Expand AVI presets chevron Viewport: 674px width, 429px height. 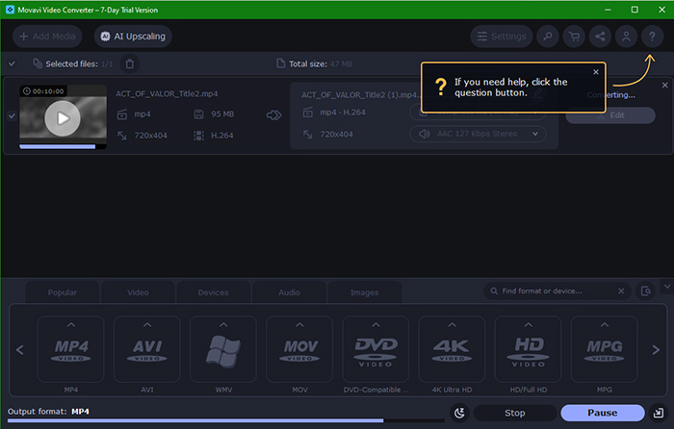click(x=147, y=325)
